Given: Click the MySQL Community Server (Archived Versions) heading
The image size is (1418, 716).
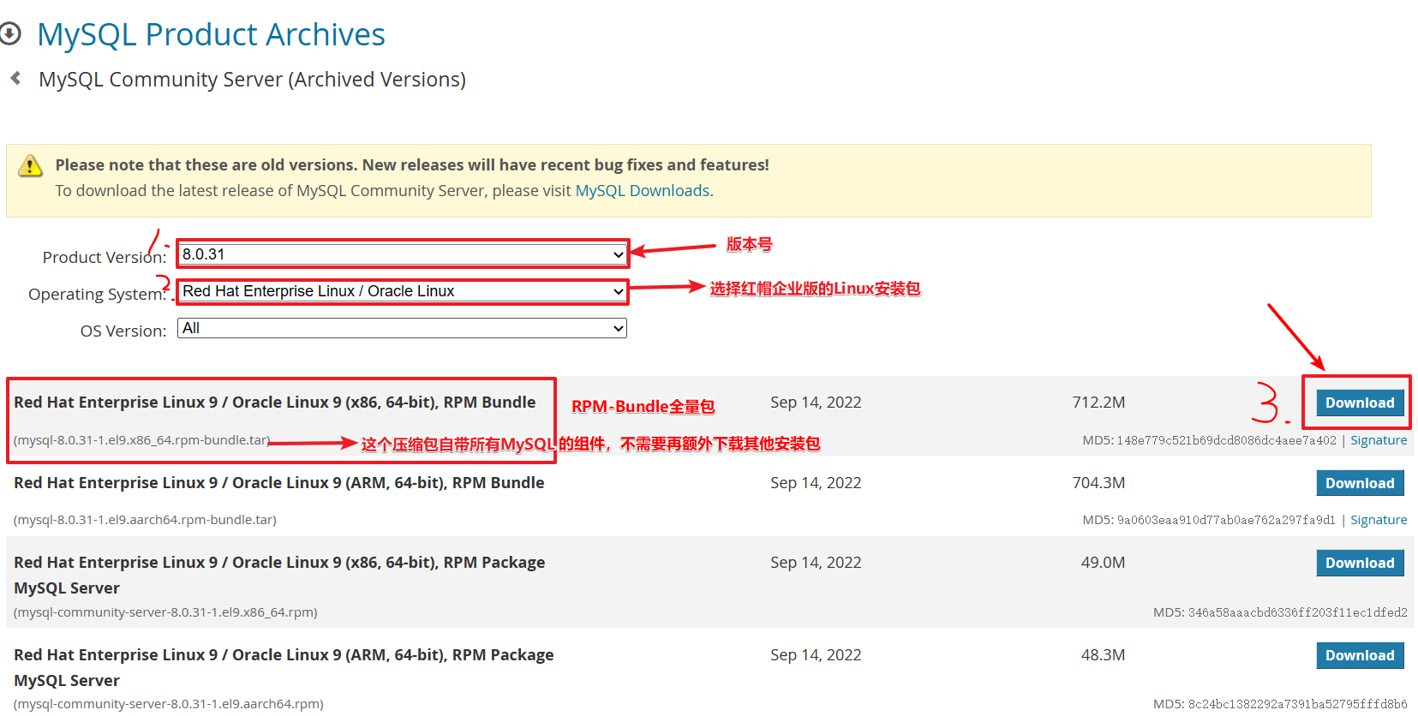Looking at the screenshot, I should point(252,79).
